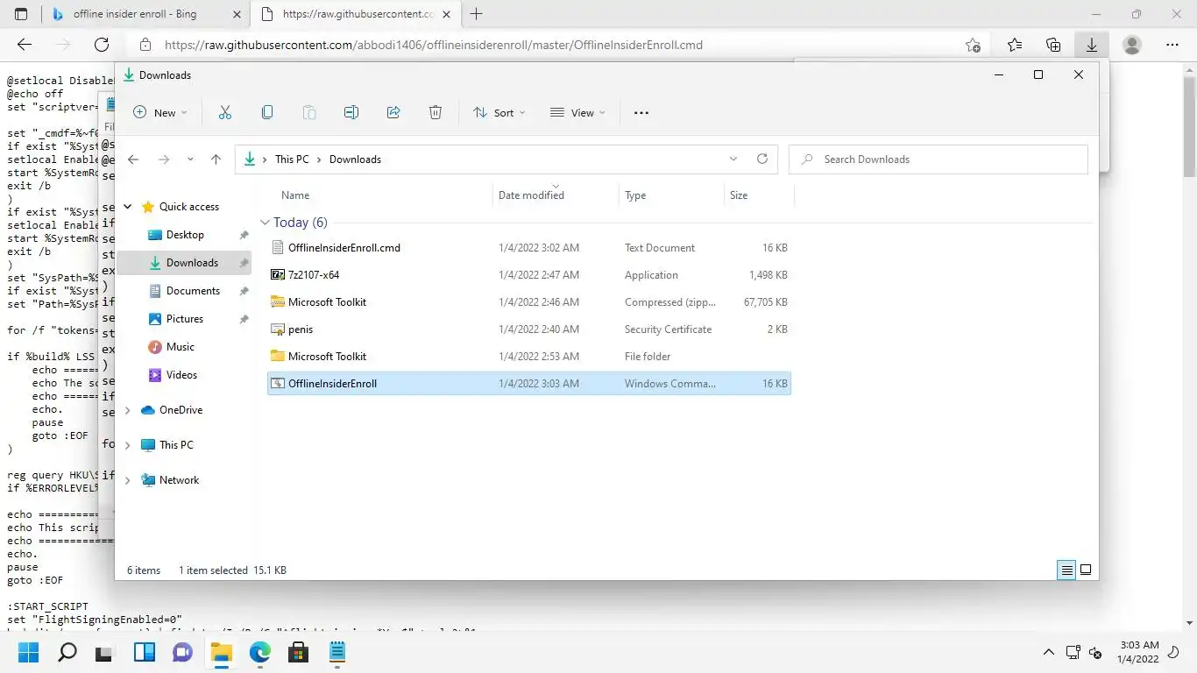This screenshot has width=1197, height=673.
Task: Go back using Explorer's back arrow
Action: (x=133, y=159)
